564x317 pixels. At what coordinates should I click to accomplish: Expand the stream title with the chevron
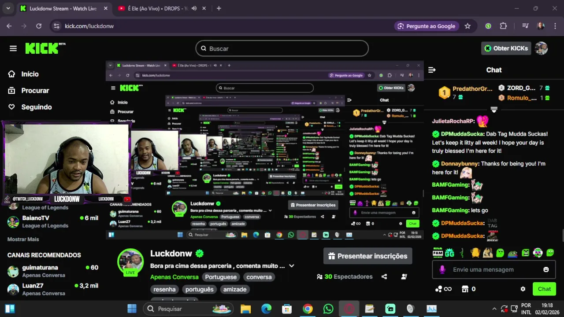(291, 266)
